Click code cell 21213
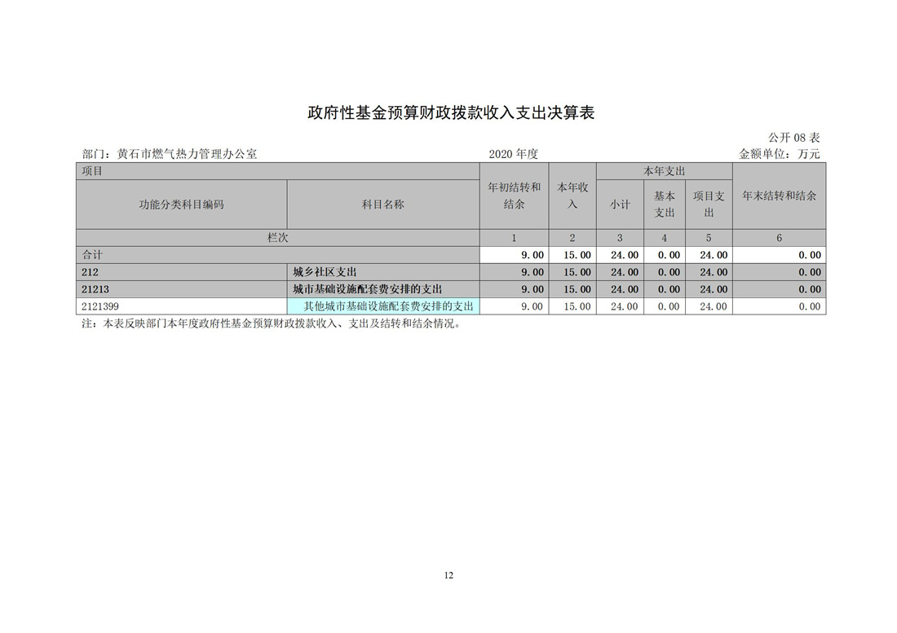This screenshot has height=633, width=897. (x=181, y=289)
